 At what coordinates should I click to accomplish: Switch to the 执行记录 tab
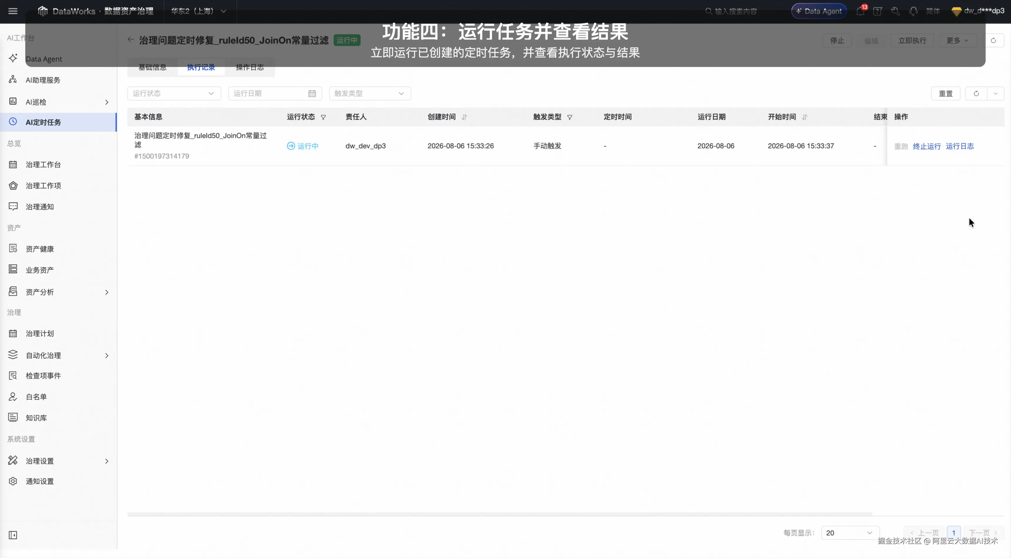pos(201,67)
